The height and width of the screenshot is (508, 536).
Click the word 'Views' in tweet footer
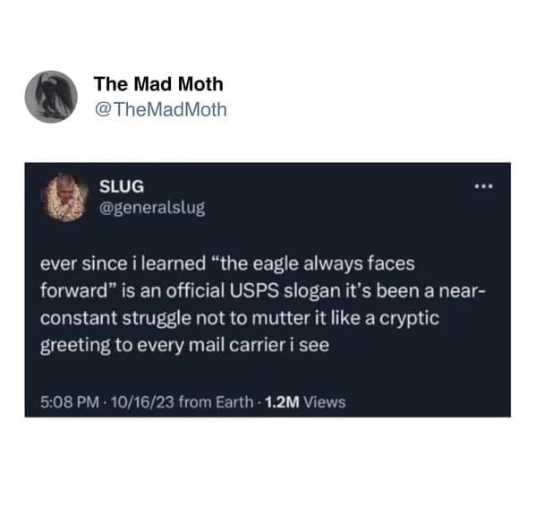coord(325,402)
